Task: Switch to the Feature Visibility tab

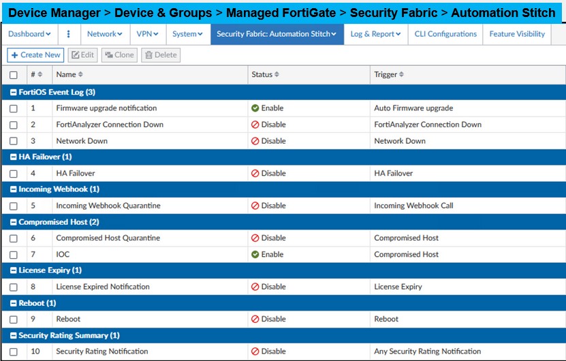Action: [517, 34]
